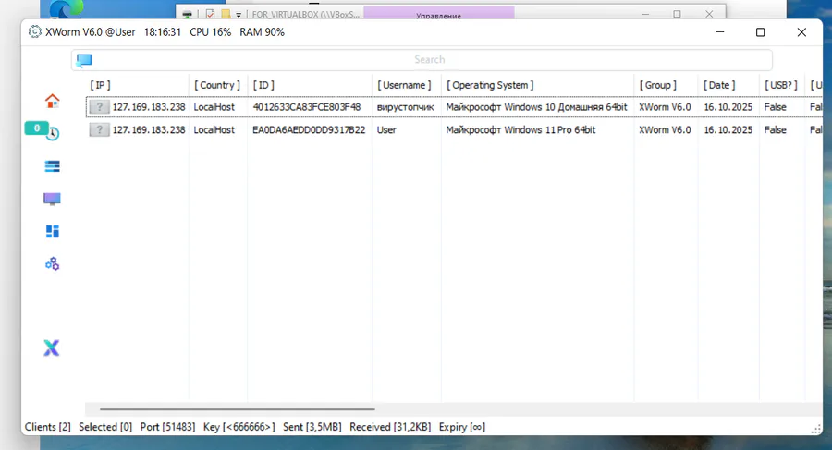Sort by the [ IP ] column header
The width and height of the screenshot is (832, 450).
point(100,85)
